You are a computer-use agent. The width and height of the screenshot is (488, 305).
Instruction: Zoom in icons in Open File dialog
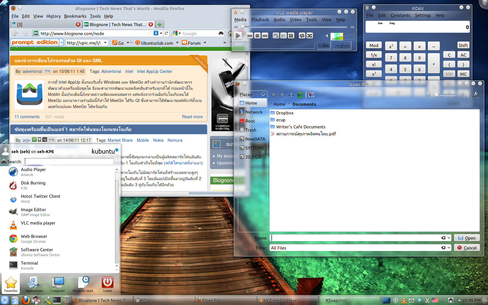click(462, 95)
